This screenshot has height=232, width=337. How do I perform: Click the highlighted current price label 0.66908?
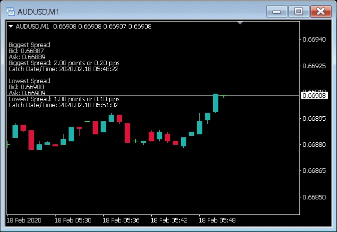[315, 95]
